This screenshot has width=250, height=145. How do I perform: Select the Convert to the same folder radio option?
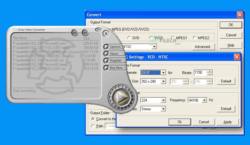pos(93,119)
